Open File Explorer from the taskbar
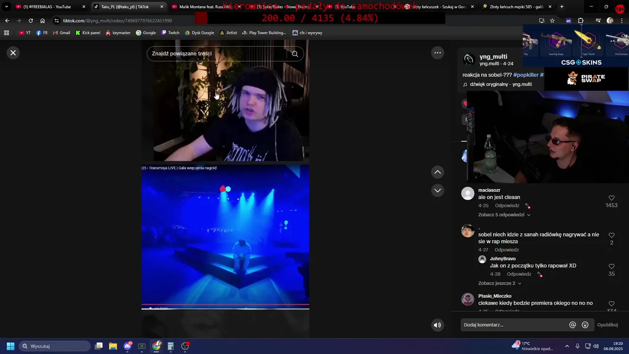The width and height of the screenshot is (629, 354). pos(113,346)
